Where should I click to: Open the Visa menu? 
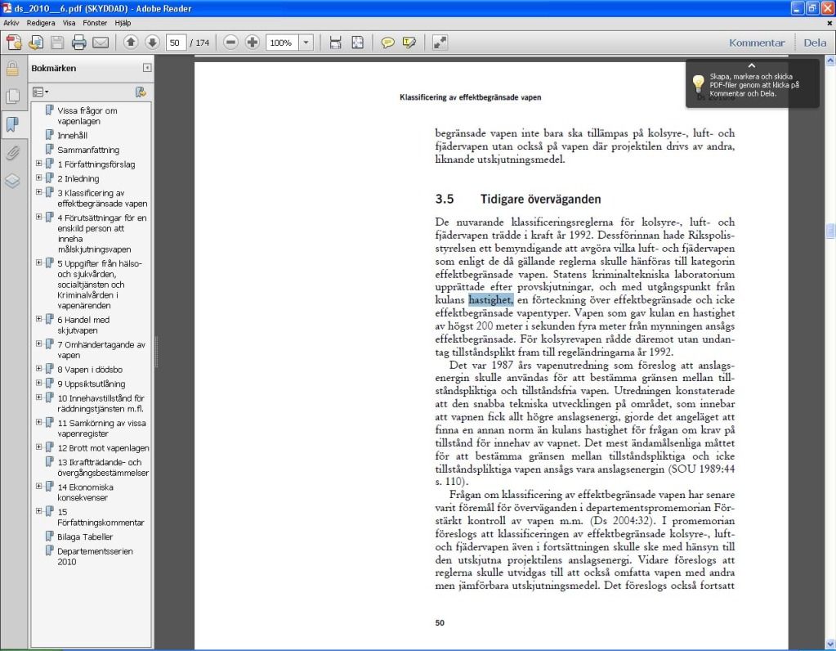69,23
